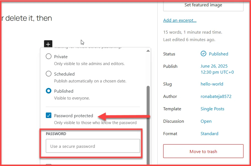Click the scrollbar inside the visibility popover
Screen dimensions: 251x166
pos(148,105)
